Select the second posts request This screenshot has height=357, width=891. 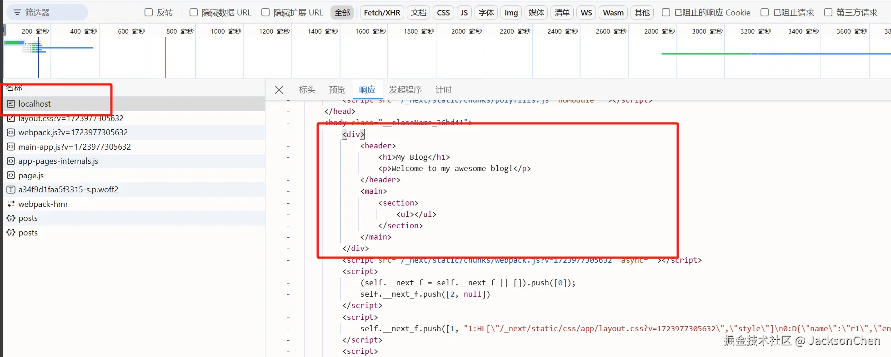pyautogui.click(x=134, y=233)
